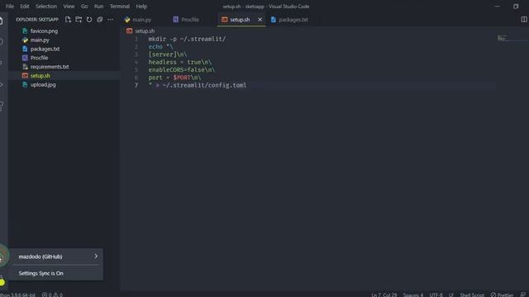Click favicon.png image icon in Explorer
This screenshot has height=297, width=529.
[25, 31]
